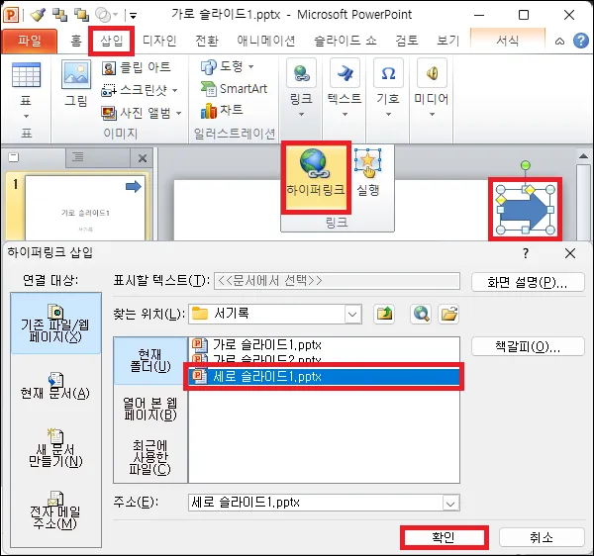Click the 실행 action button

click(x=368, y=172)
